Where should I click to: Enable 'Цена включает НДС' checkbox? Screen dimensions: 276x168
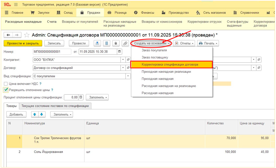[x=6, y=84]
